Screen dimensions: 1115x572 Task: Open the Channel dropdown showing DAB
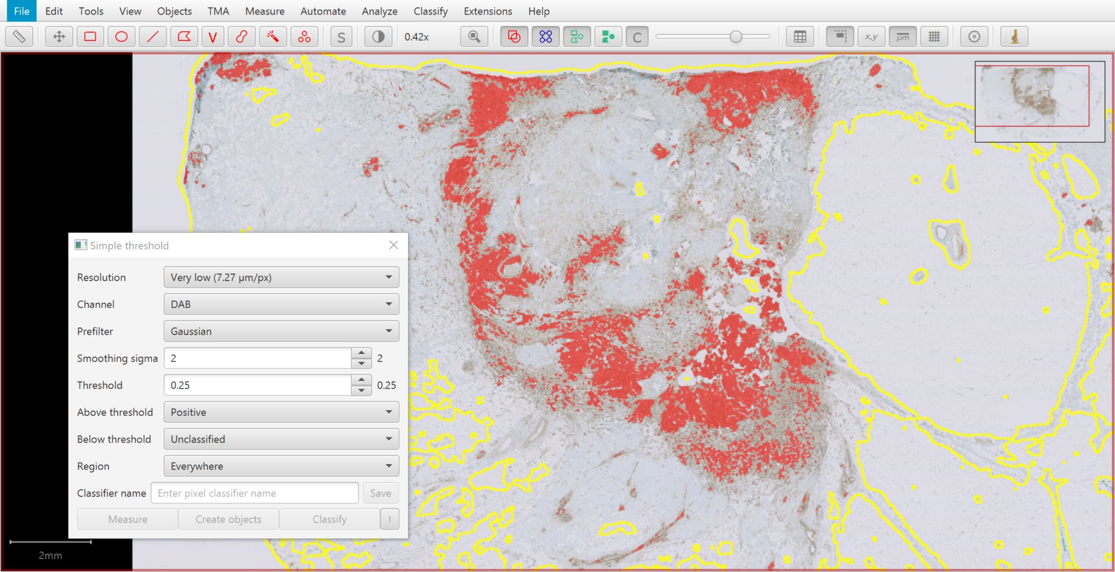[281, 304]
